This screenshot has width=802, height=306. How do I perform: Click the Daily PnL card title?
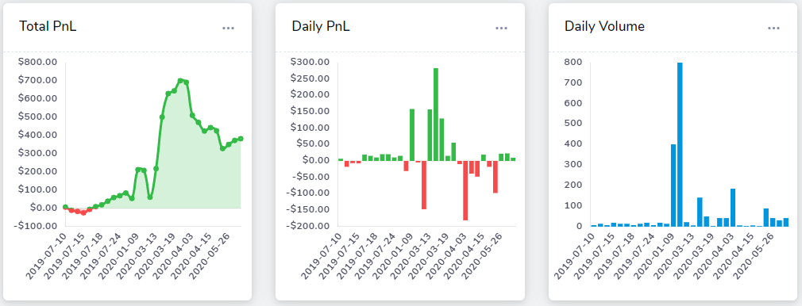[x=321, y=27]
